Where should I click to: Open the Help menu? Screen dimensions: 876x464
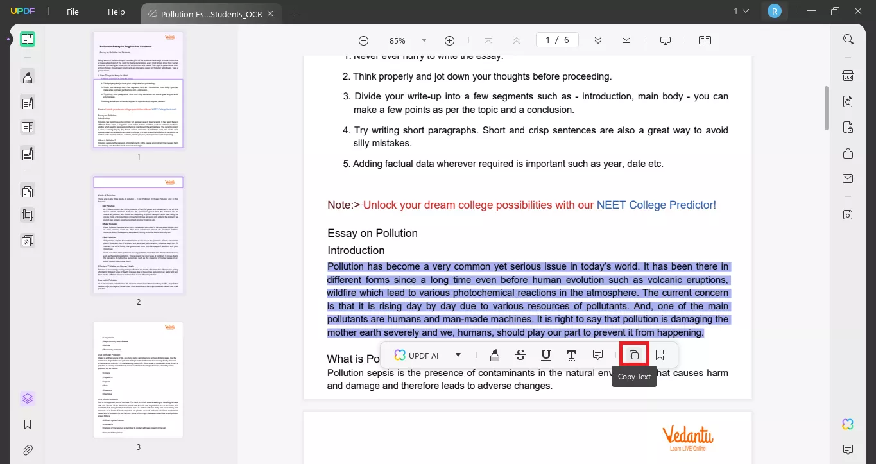click(116, 12)
